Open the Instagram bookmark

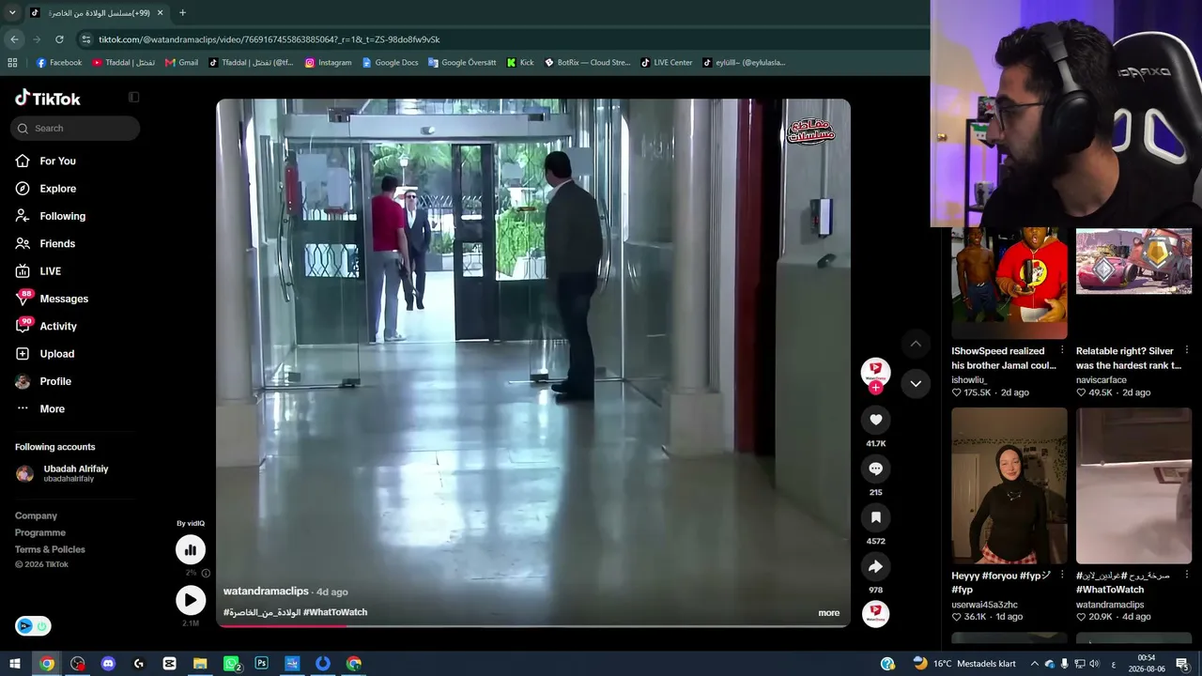point(328,63)
